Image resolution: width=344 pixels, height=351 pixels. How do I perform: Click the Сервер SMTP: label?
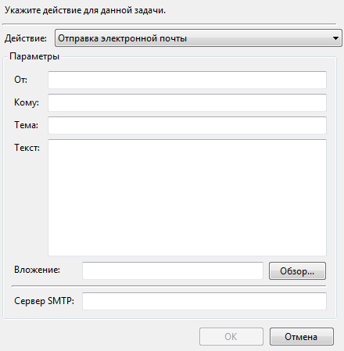(x=44, y=301)
